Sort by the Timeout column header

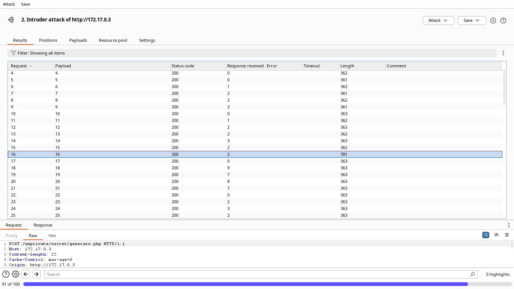coord(321,66)
